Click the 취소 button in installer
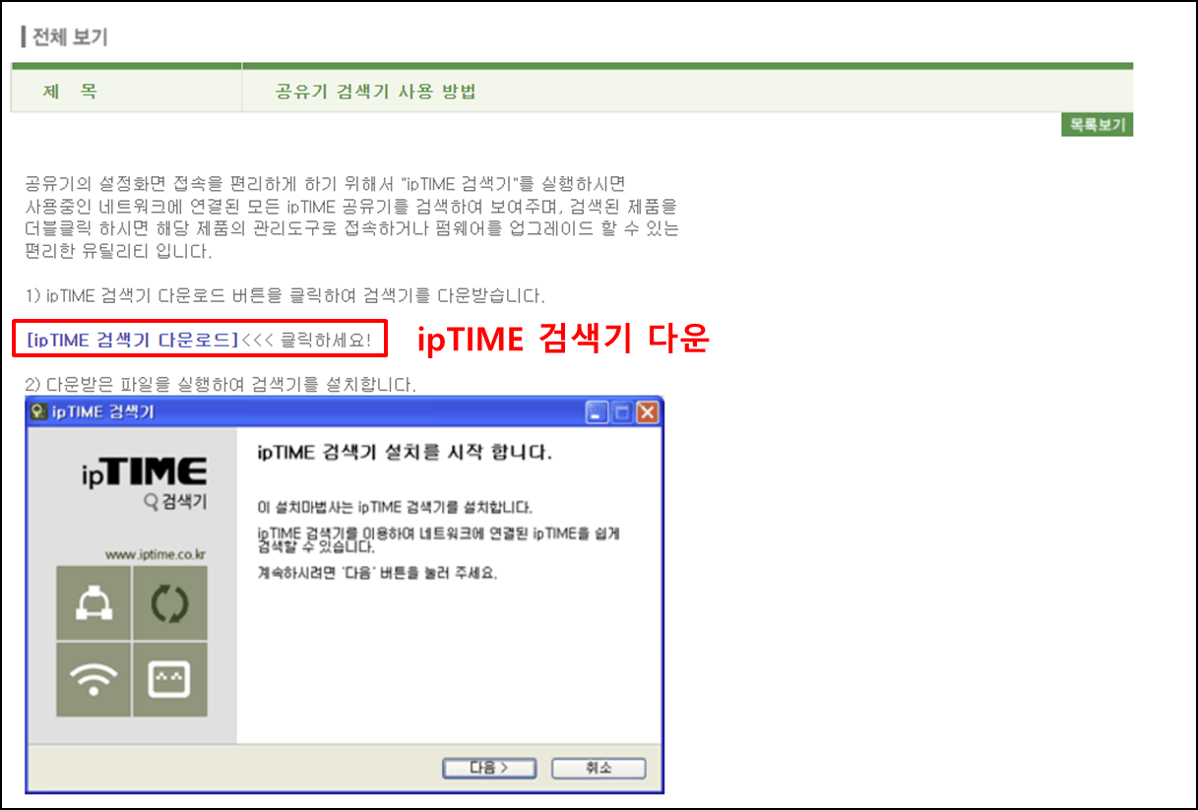Screen dimensions: 1198x810 (x=599, y=768)
